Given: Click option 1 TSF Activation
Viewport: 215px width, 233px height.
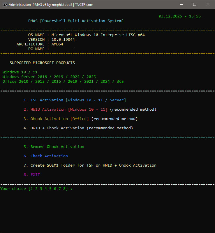Looking at the screenshot, I should point(75,100).
